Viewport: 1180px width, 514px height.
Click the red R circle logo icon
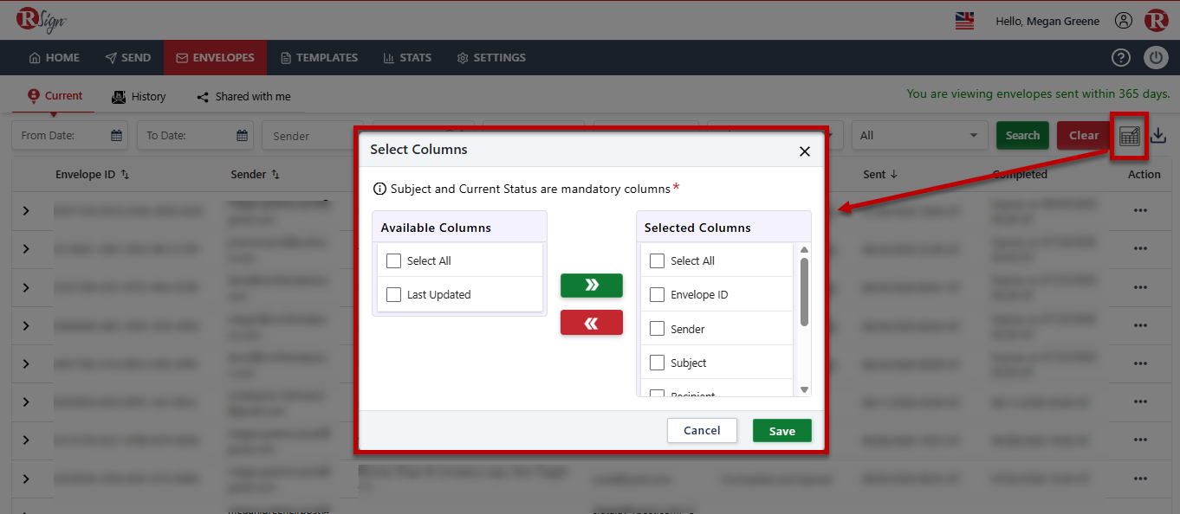[1156, 21]
